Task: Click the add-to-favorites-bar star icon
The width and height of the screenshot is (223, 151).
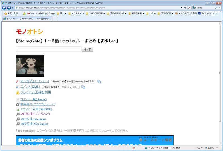Action: coord(24,14)
